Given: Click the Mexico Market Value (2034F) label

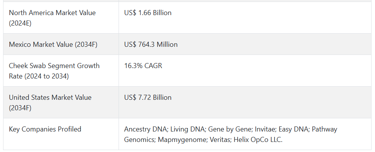Looking at the screenshot, I should pyautogui.click(x=53, y=44).
